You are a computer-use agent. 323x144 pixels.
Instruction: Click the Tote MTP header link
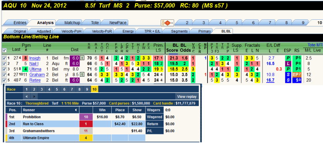point(315,45)
